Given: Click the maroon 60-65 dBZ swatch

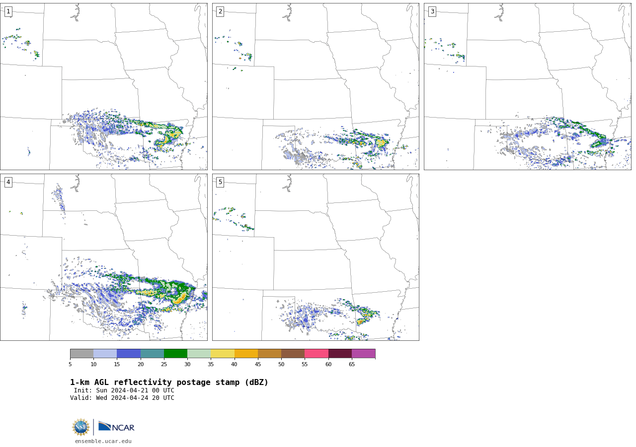Looking at the screenshot, I should click(340, 354).
